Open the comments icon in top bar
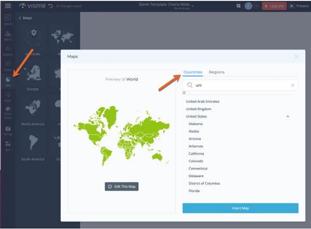The height and width of the screenshot is (229, 311). [x=238, y=6]
